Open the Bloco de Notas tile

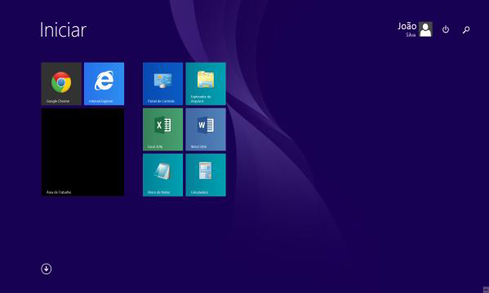point(162,175)
